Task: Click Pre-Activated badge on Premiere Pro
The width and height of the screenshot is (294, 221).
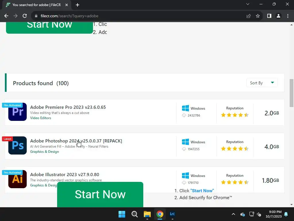Action: [x=12, y=105]
